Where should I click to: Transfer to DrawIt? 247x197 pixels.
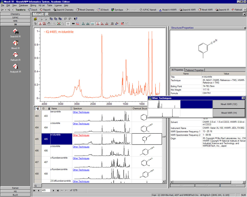click(32, 10)
